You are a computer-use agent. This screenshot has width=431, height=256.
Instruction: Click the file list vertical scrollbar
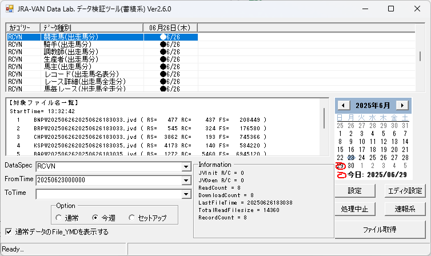click(324, 118)
